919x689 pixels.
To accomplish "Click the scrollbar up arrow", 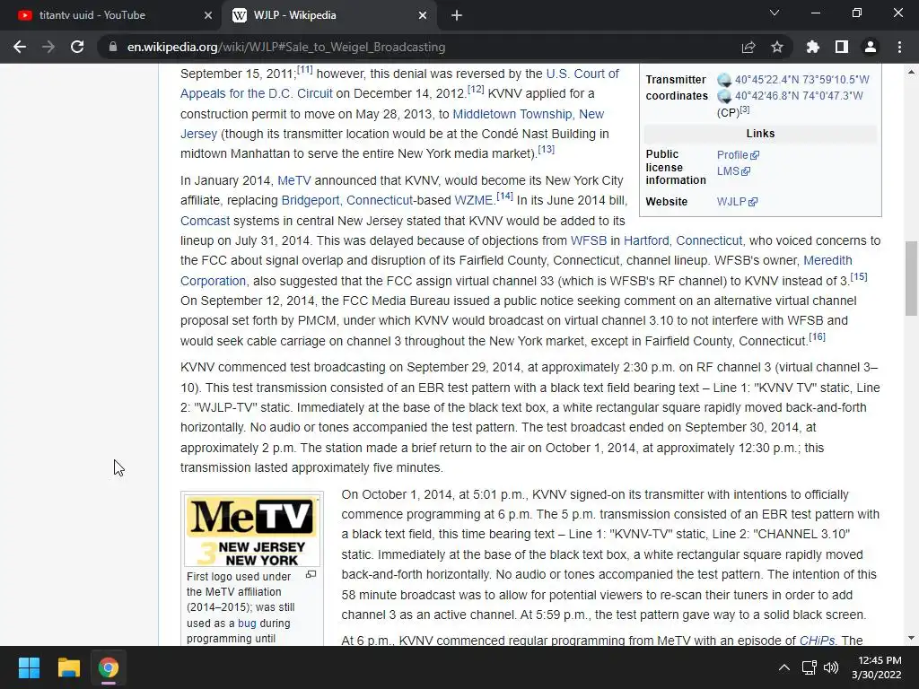I will pos(911,72).
